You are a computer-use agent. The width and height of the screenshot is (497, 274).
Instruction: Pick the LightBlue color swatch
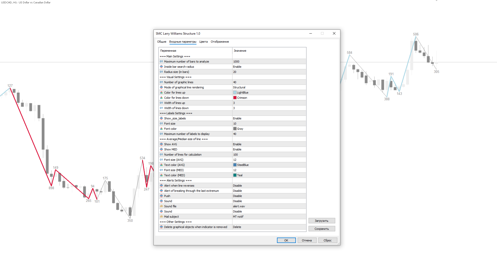click(235, 93)
